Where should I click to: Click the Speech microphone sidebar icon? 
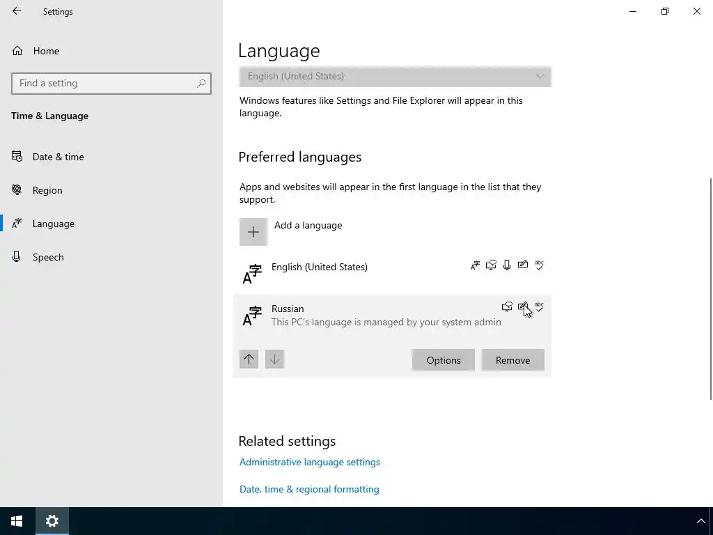(x=17, y=256)
